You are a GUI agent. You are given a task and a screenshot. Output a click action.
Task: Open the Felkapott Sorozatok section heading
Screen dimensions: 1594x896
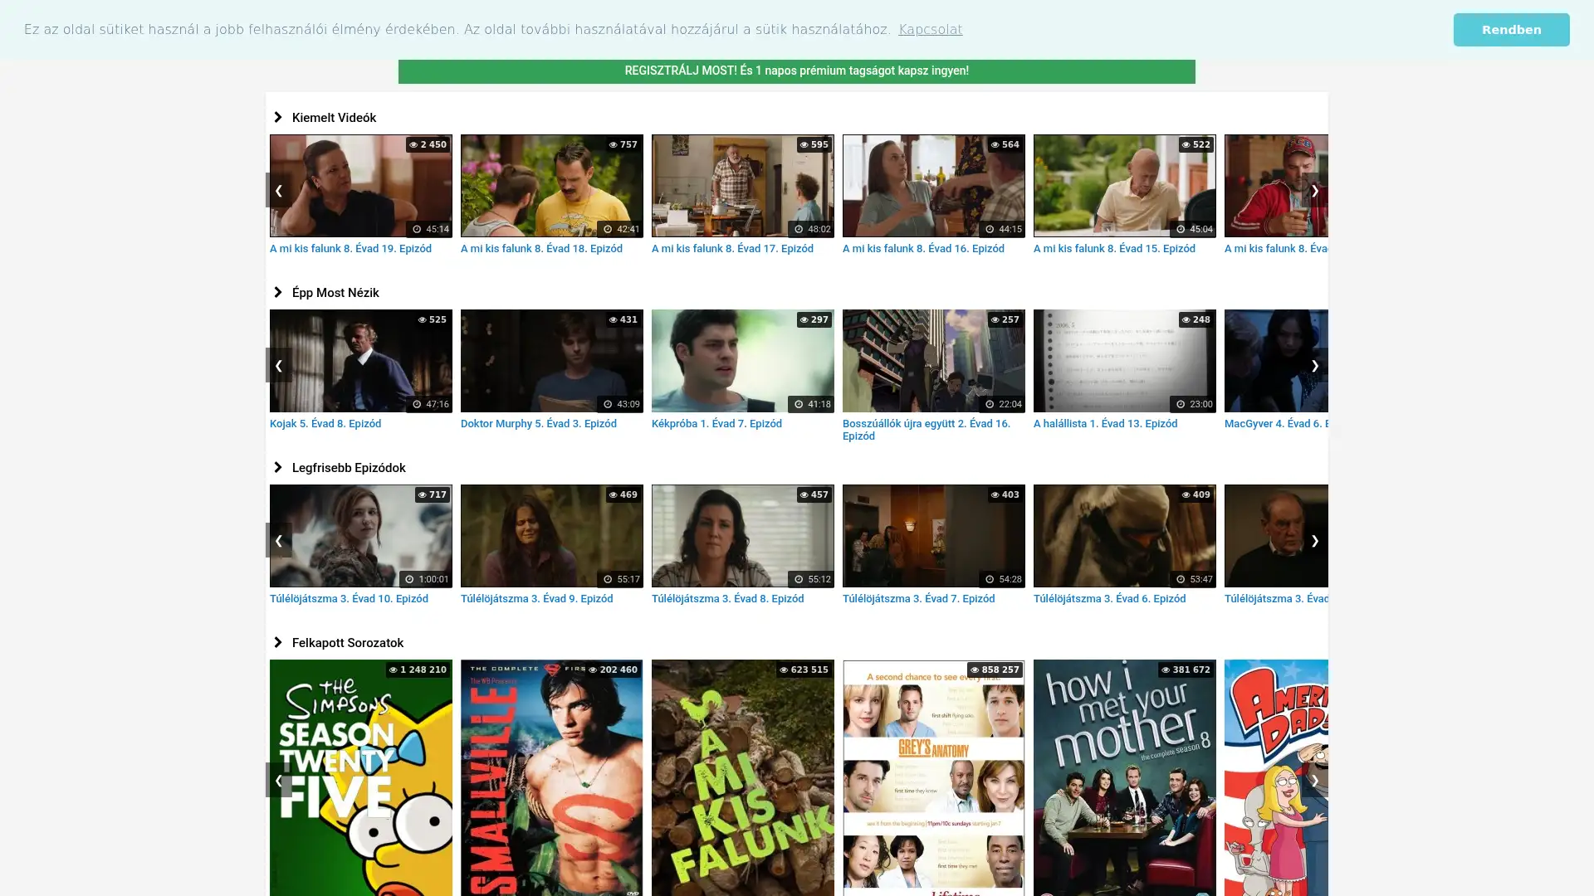[x=347, y=643]
